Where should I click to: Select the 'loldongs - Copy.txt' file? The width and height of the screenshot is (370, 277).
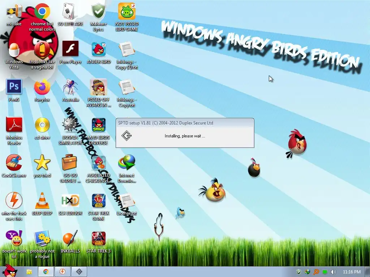coord(127,93)
